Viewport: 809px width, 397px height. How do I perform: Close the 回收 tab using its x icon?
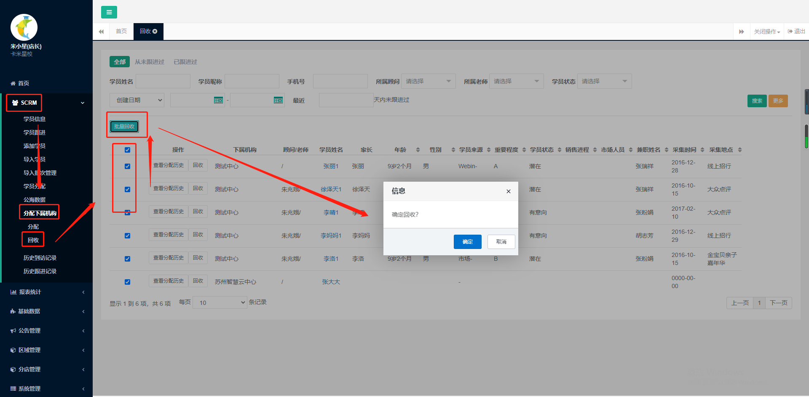coord(155,32)
